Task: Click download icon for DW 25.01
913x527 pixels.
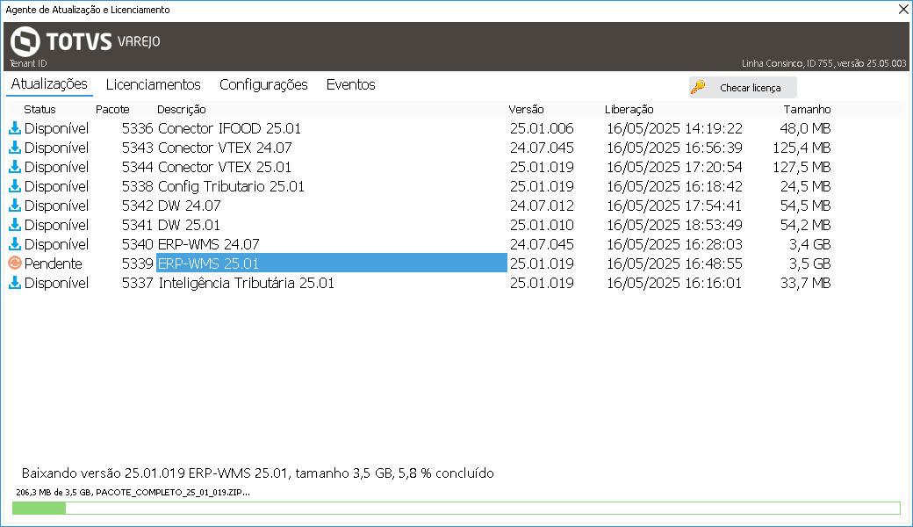Action: [x=15, y=224]
